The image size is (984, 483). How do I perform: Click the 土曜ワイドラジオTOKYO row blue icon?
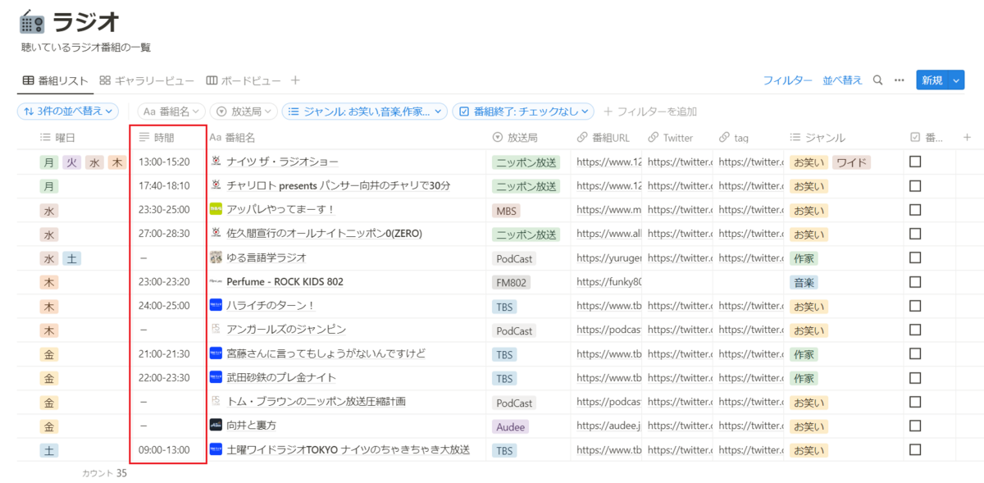[x=216, y=449]
